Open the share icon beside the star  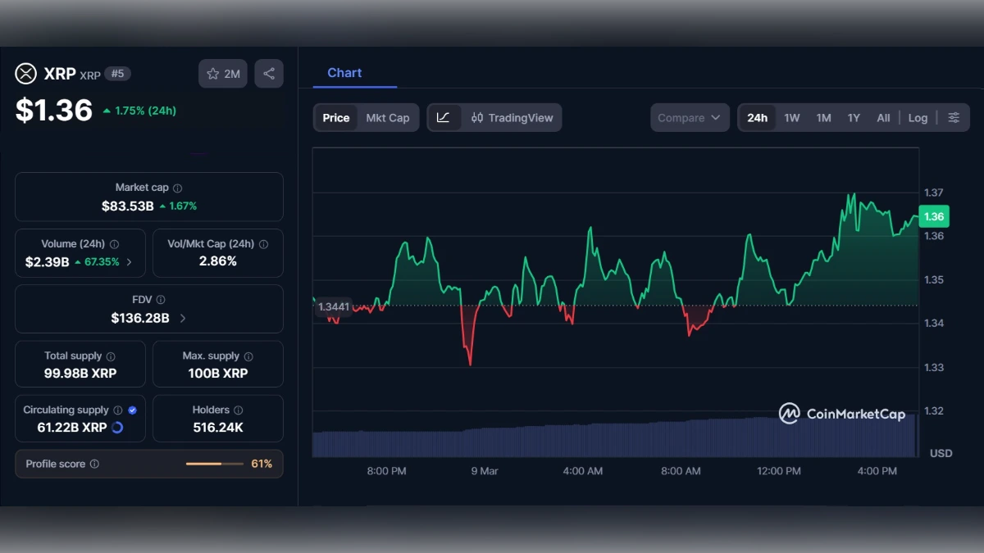(x=268, y=73)
